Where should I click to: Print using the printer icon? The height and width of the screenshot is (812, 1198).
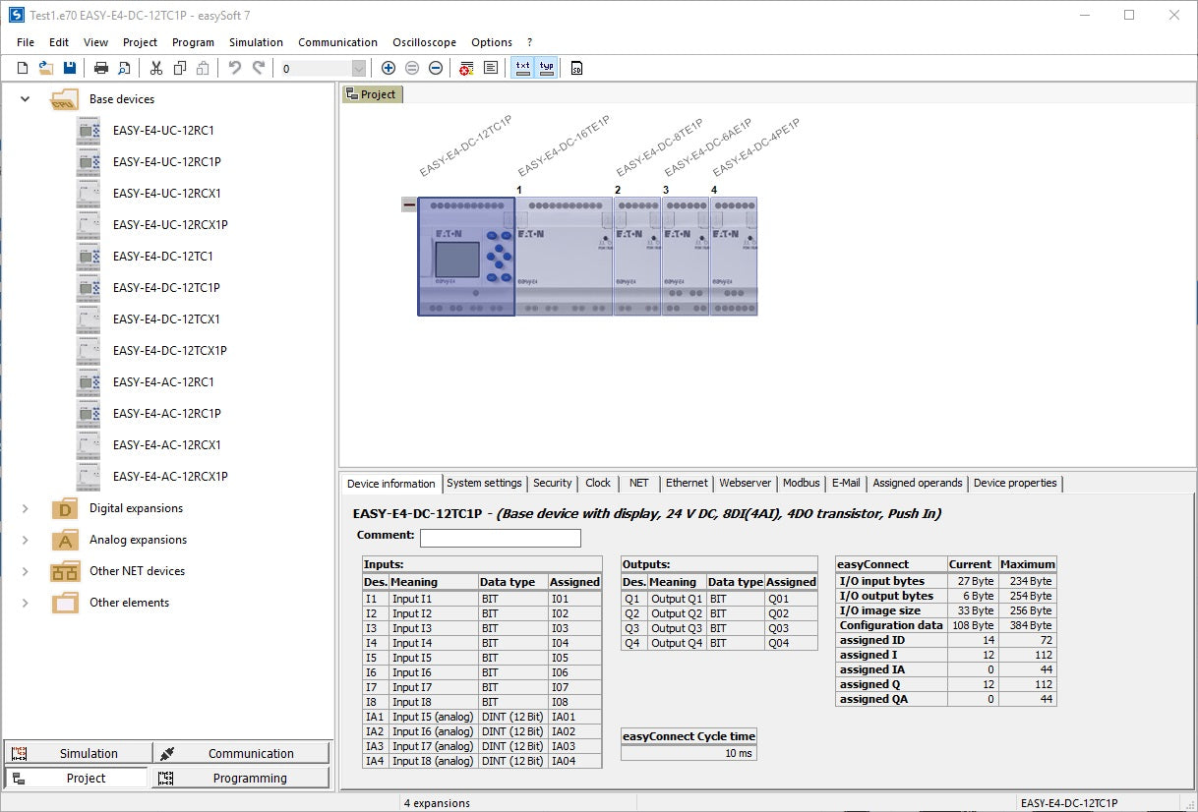pos(100,68)
